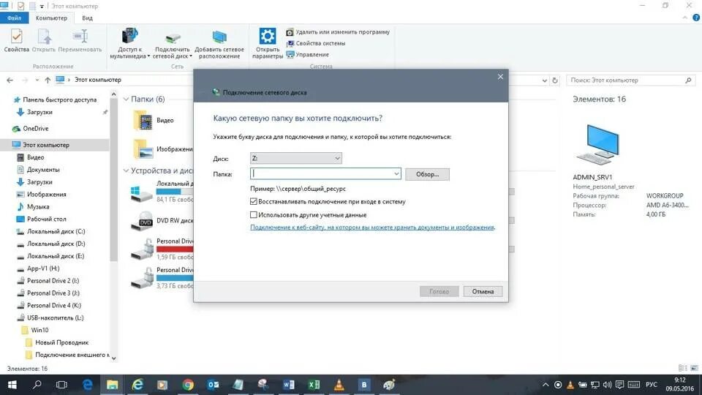Click the volume icon in system tray

click(607, 385)
